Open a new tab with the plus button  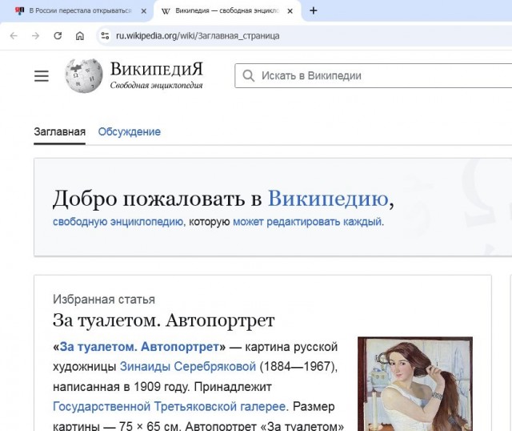pyautogui.click(x=313, y=10)
